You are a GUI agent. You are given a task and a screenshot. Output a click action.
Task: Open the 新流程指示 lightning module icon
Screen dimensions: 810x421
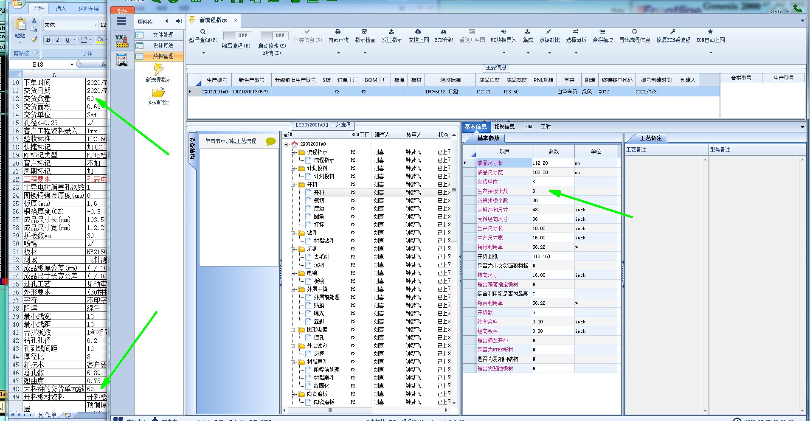pos(158,69)
